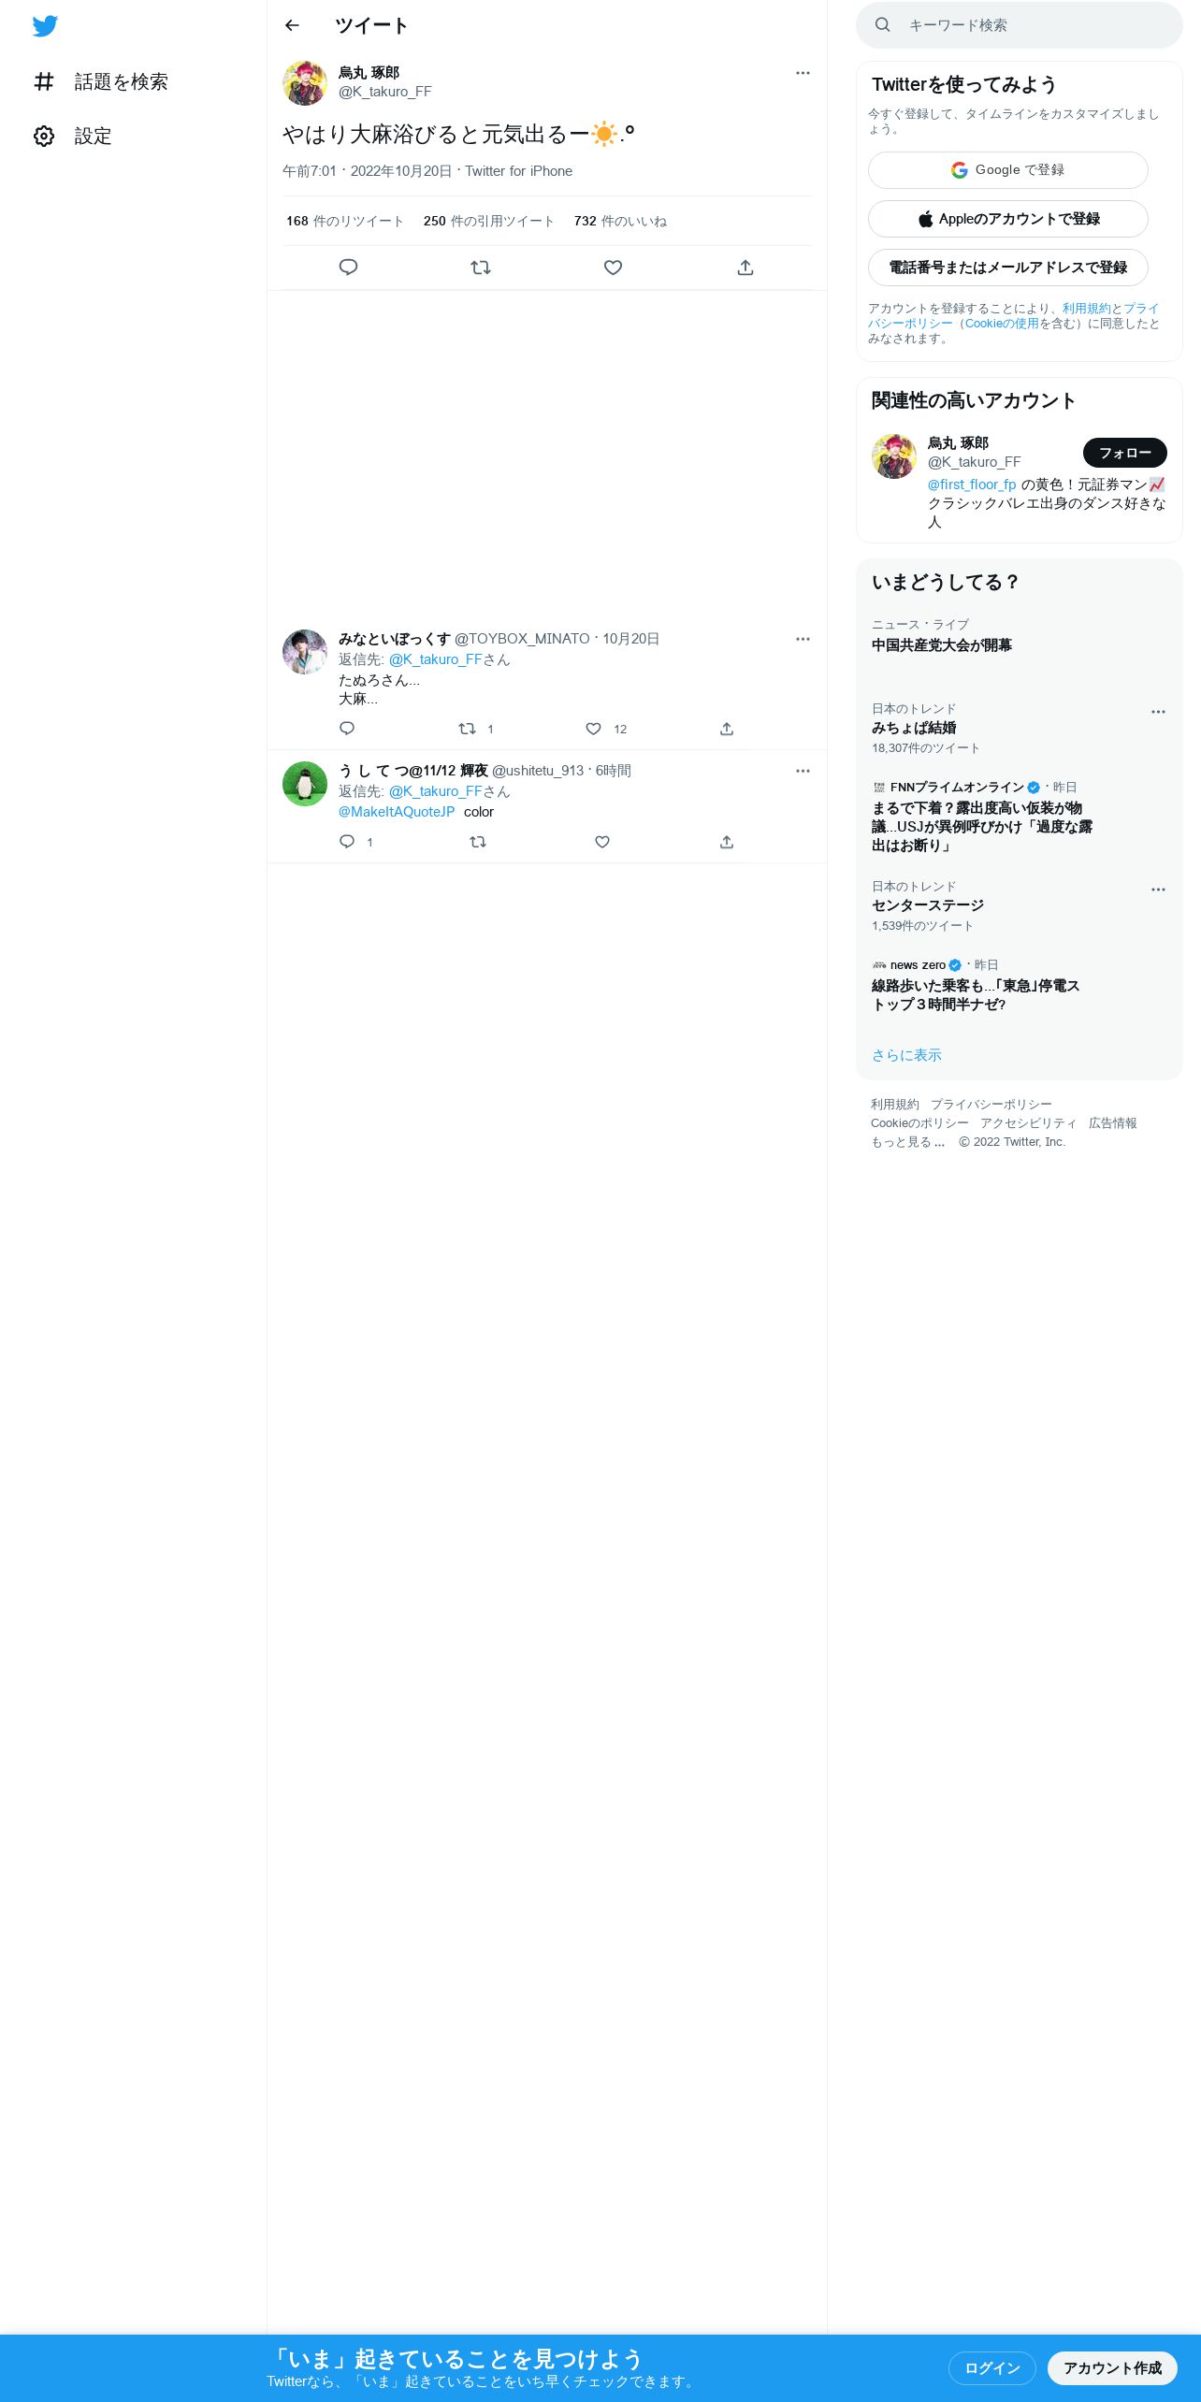Open more options on the main tweet
The width and height of the screenshot is (1201, 2402).
click(803, 73)
